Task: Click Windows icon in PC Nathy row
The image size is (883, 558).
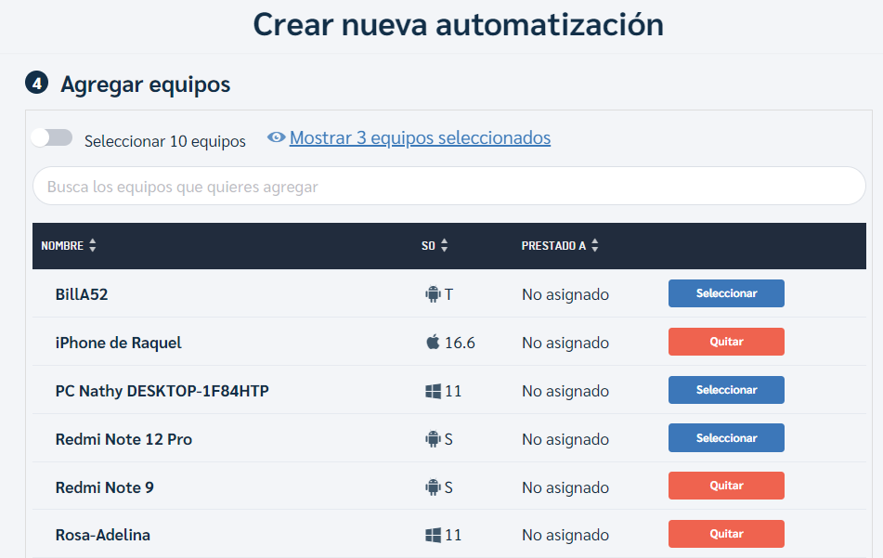Action: pyautogui.click(x=433, y=391)
